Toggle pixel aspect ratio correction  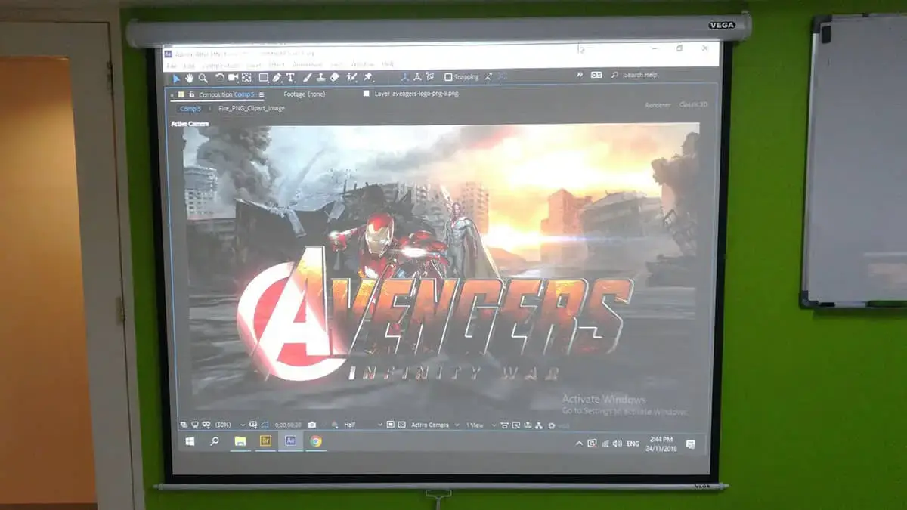pos(504,425)
